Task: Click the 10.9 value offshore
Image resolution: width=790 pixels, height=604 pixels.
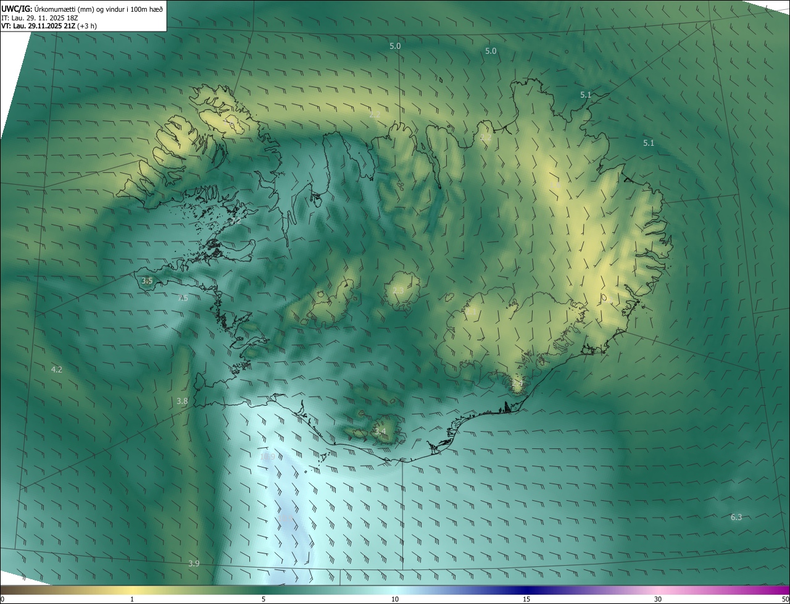Action: 267,456
